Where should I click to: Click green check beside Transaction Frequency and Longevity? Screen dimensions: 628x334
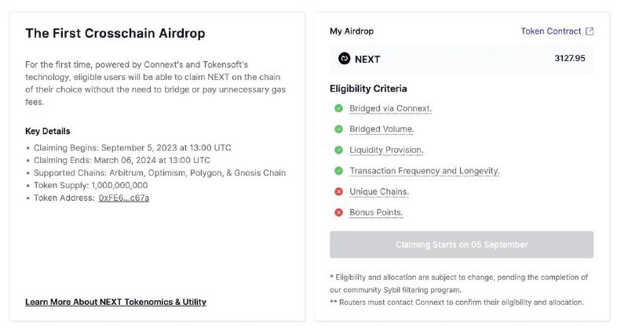pos(339,170)
